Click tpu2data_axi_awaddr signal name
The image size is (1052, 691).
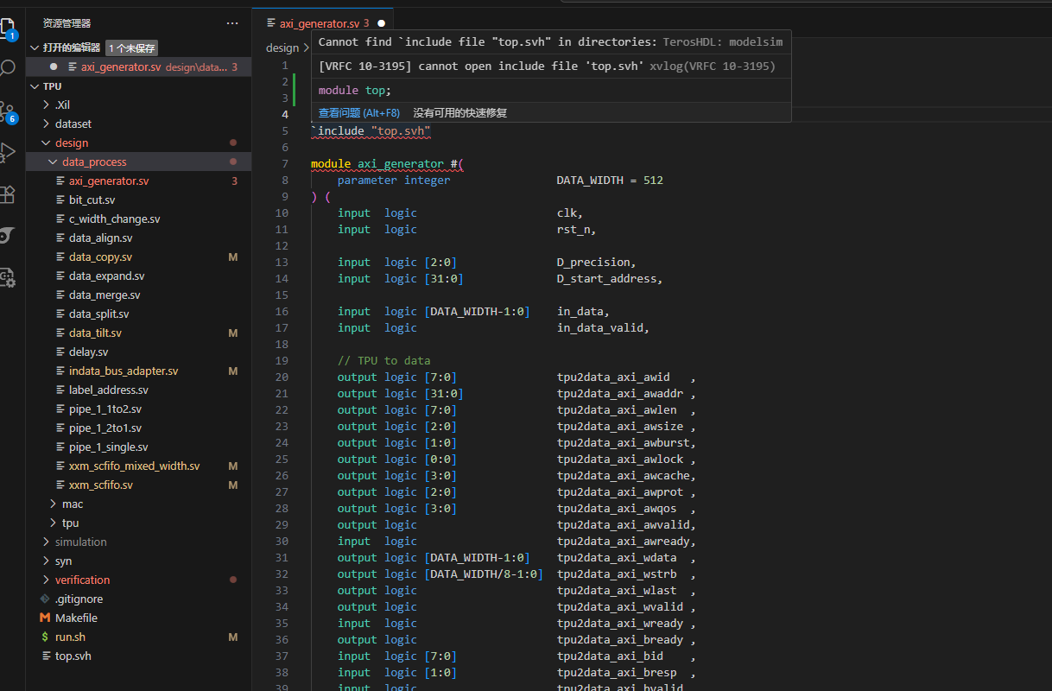pos(620,393)
